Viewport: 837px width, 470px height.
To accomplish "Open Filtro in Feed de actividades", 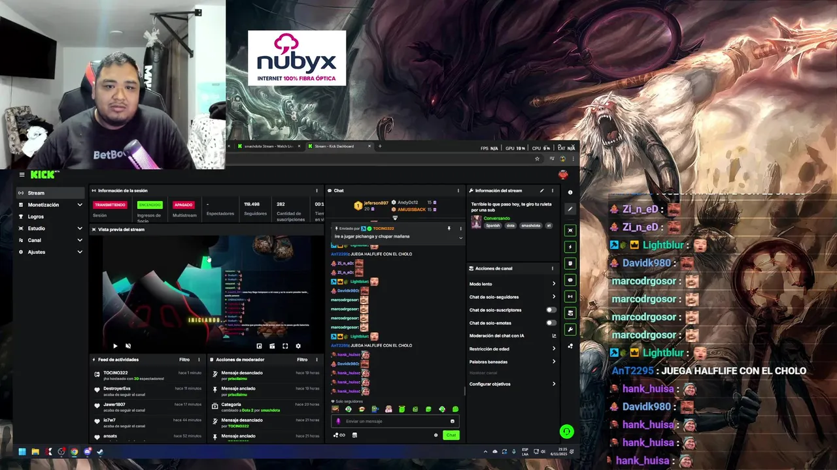I will click(x=184, y=360).
